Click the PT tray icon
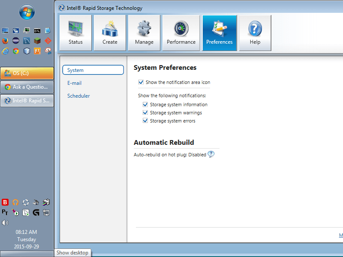 pyautogui.click(x=5, y=212)
